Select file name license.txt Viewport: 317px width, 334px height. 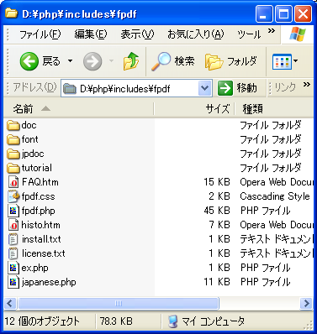pyautogui.click(x=44, y=253)
